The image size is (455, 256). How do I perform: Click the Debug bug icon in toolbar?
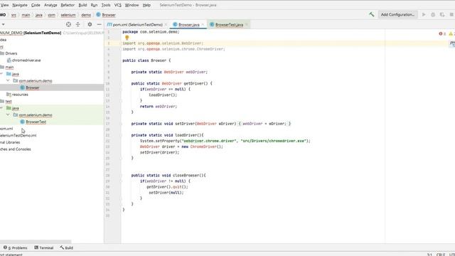coord(433,14)
